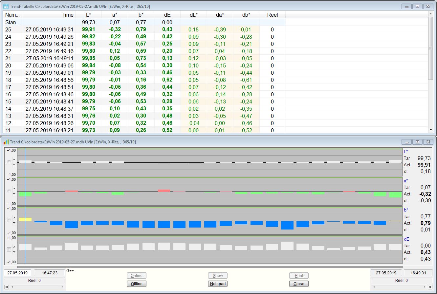The image size is (437, 294).
Task: Open the Notepad button
Action: pos(218,284)
